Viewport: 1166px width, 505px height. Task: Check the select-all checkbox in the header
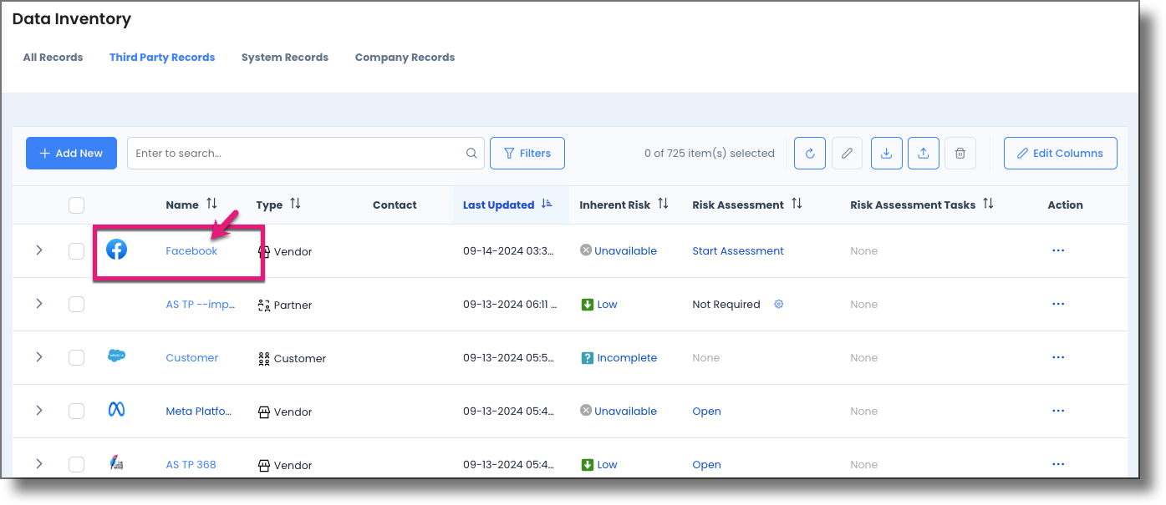coord(76,204)
